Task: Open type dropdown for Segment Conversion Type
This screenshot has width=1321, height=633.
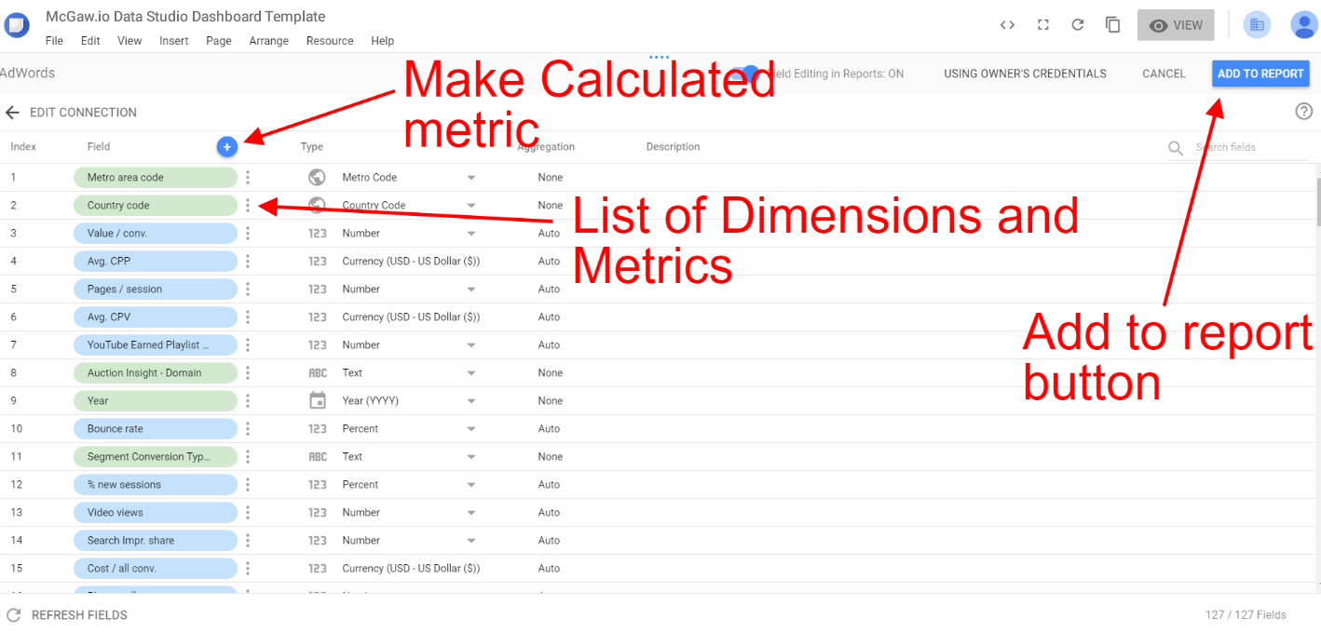Action: coord(471,457)
